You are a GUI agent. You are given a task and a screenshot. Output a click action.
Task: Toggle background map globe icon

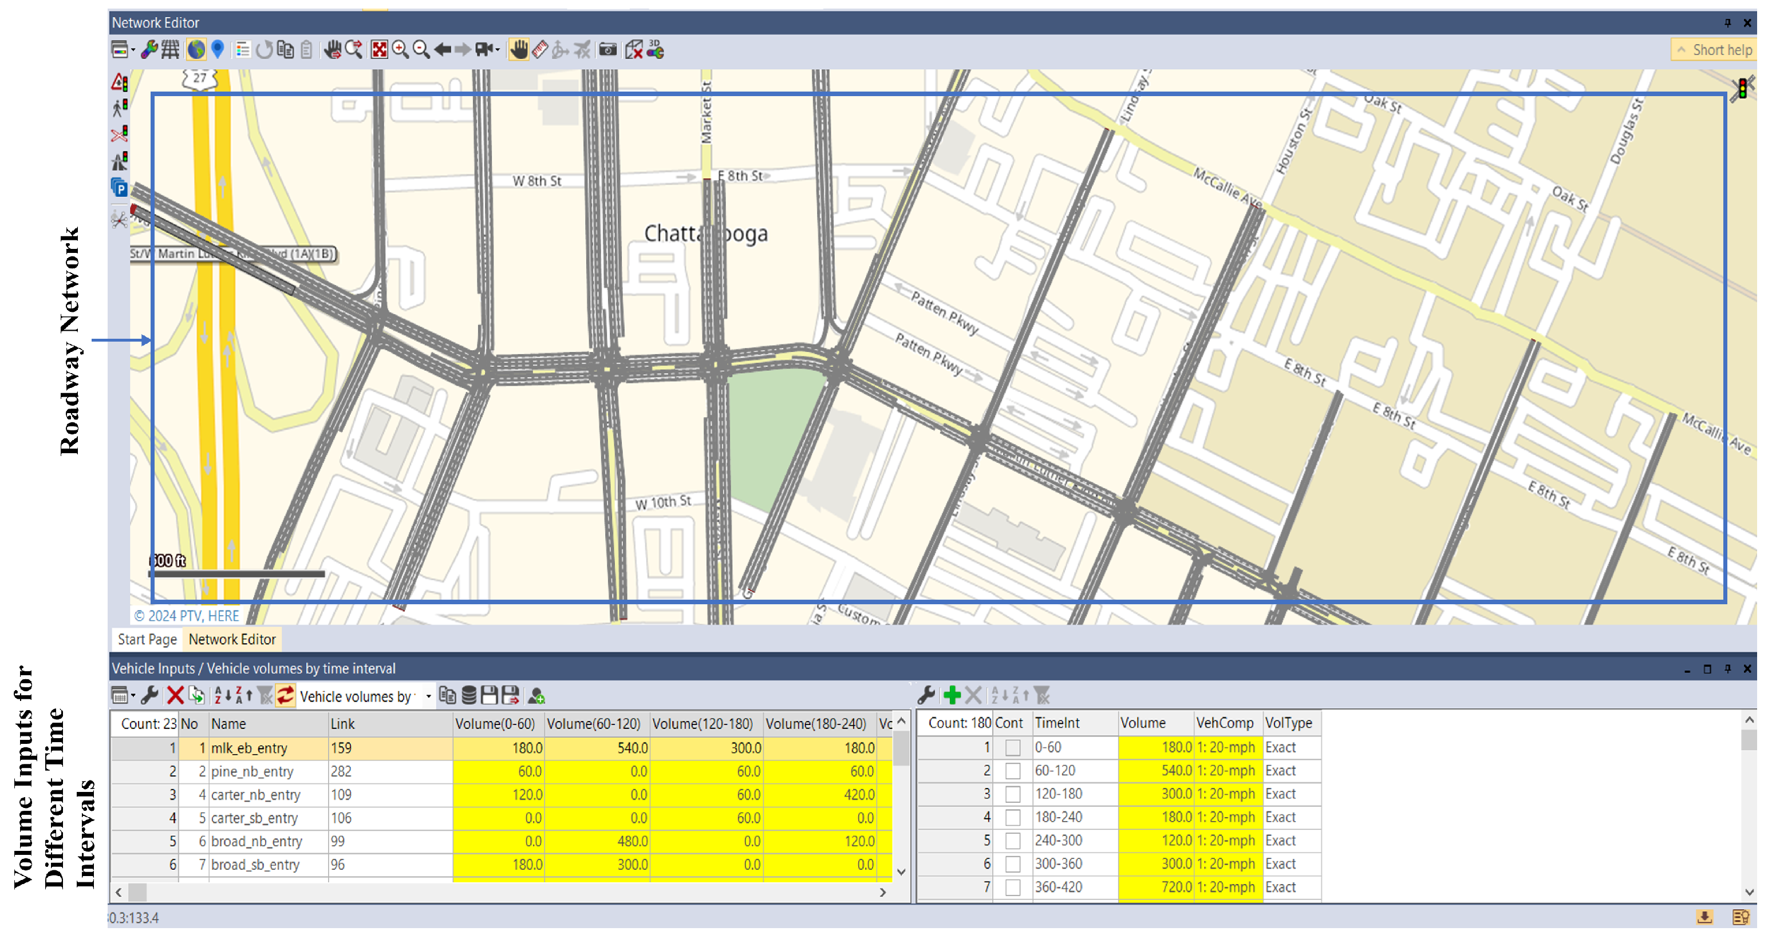pos(196,49)
